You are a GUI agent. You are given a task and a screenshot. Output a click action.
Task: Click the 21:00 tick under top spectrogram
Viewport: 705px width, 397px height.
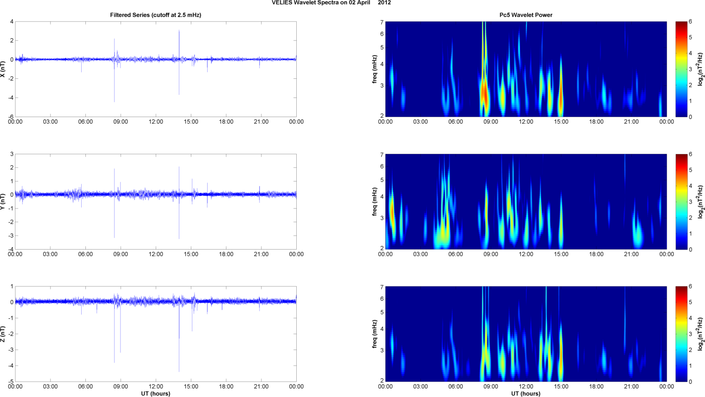[631, 122]
